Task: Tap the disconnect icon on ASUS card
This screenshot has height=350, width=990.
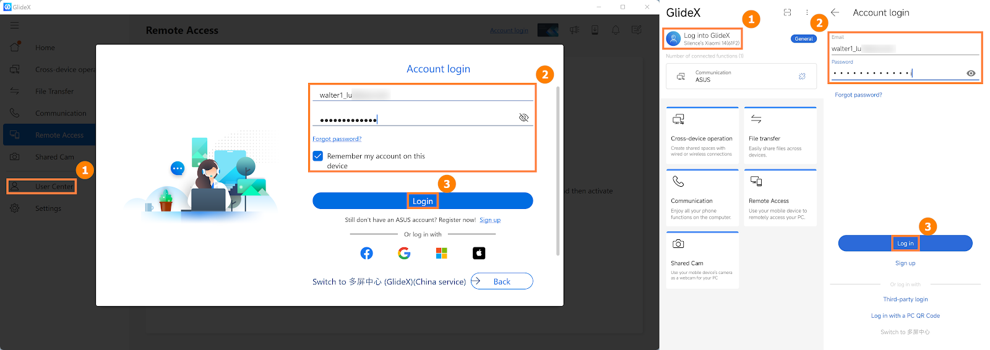Action: click(802, 76)
